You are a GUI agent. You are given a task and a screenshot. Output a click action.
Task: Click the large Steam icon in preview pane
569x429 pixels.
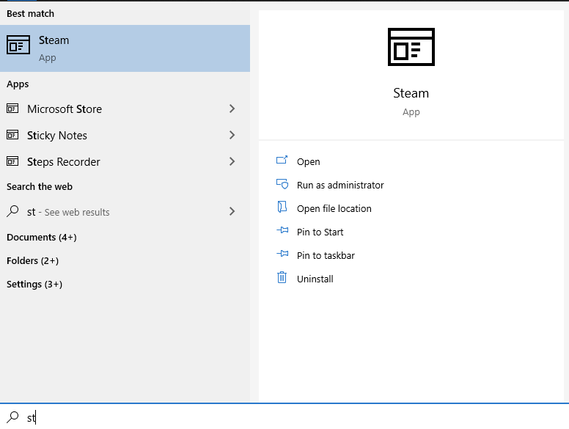tap(411, 47)
